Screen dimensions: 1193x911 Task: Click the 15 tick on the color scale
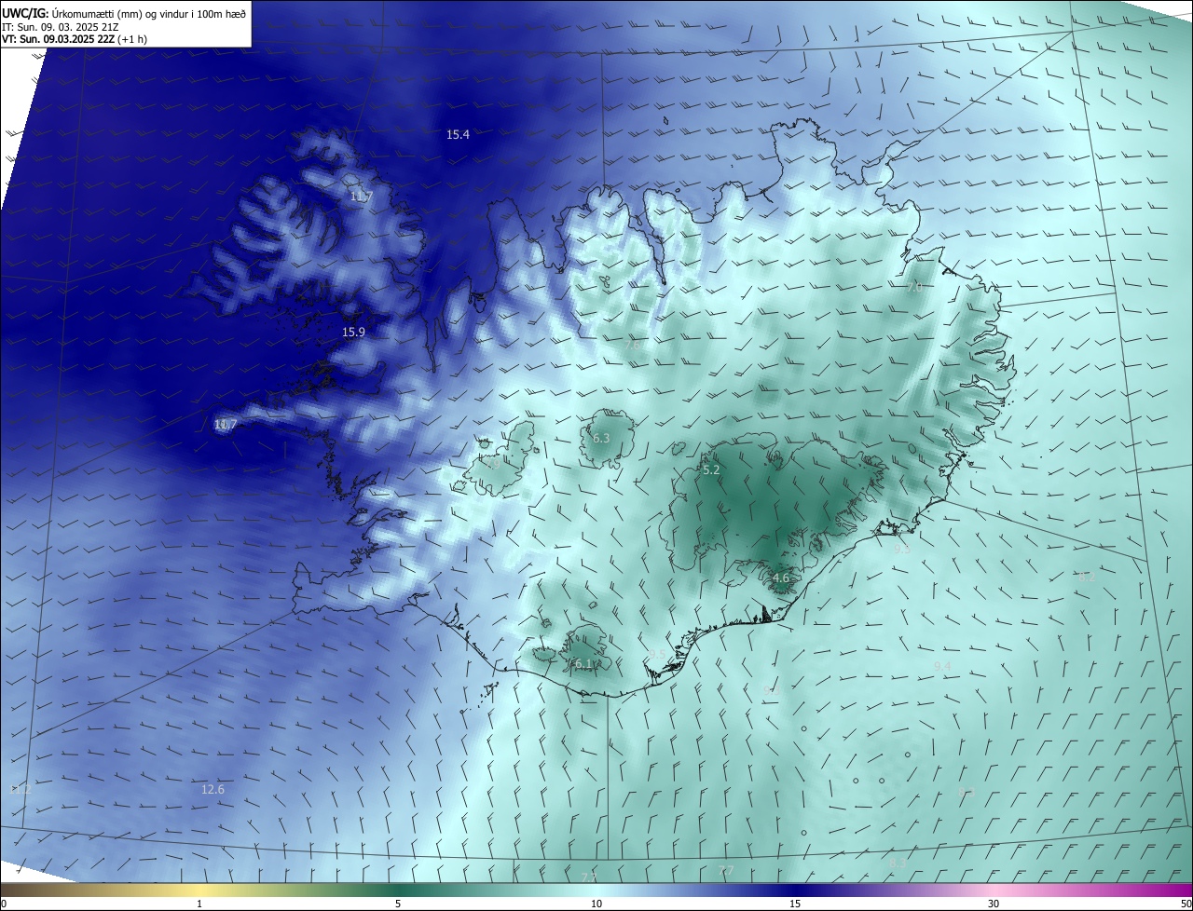795,904
